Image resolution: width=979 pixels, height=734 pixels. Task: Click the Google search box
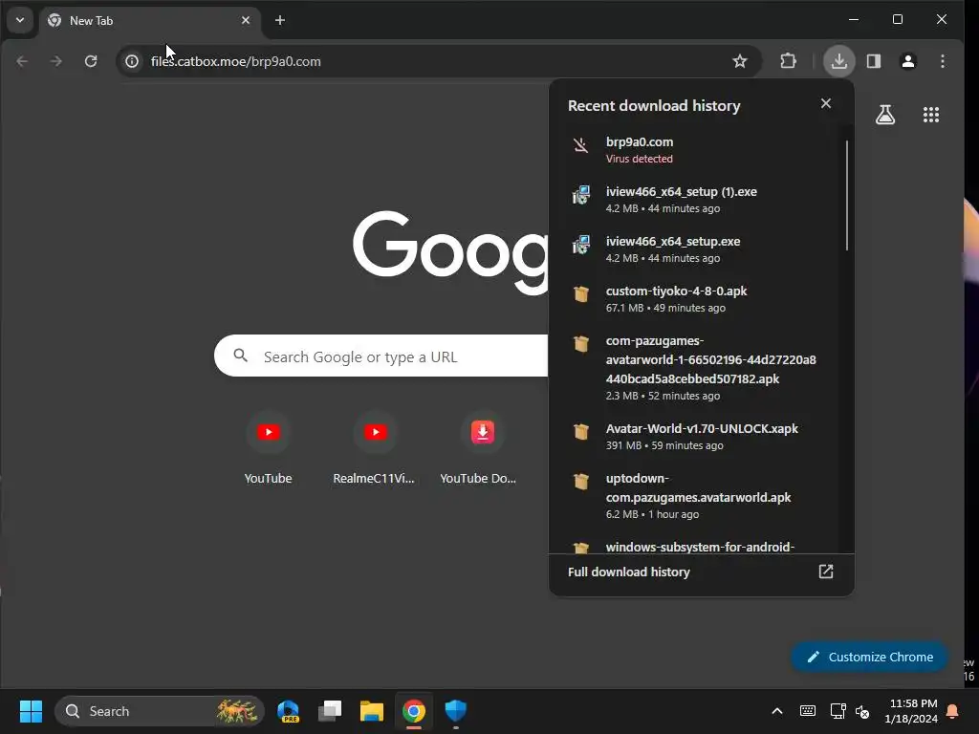coord(381,356)
